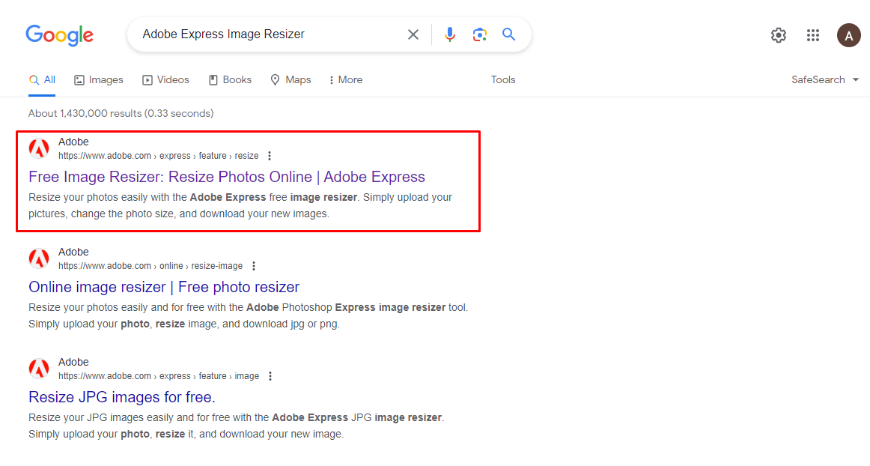Click the Google logo
Screen dimensions: 870x466
pos(59,34)
